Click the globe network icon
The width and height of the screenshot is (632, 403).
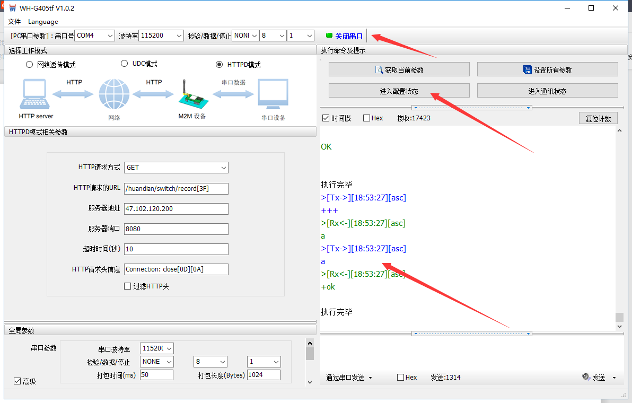(113, 94)
